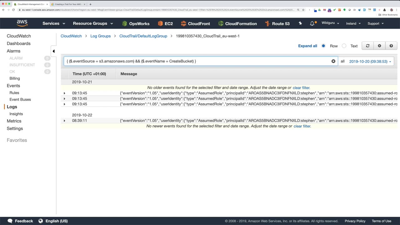Image resolution: width=400 pixels, height=225 pixels.
Task: Select the Text display option
Action: [x=344, y=46]
